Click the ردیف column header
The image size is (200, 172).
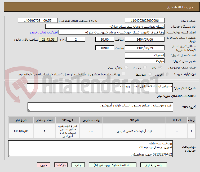pyautogui.click(x=191, y=120)
